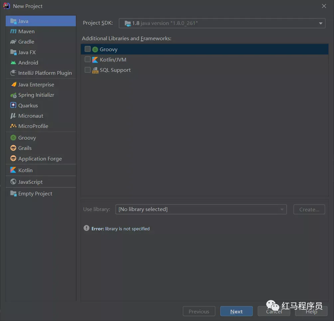Click the Kotlin icon in left sidebar
This screenshot has width=334, height=321.
pos(13,170)
